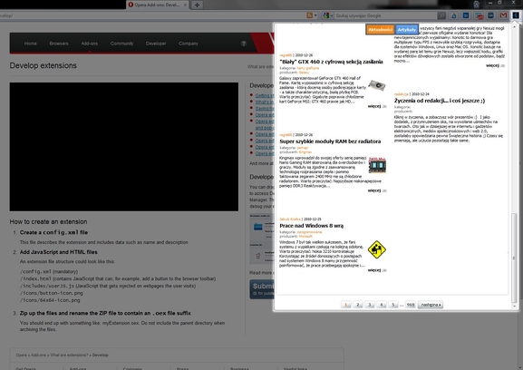The width and height of the screenshot is (523, 370).
Task: Switch to the Aktualności tab in the popup
Action: pos(380,29)
